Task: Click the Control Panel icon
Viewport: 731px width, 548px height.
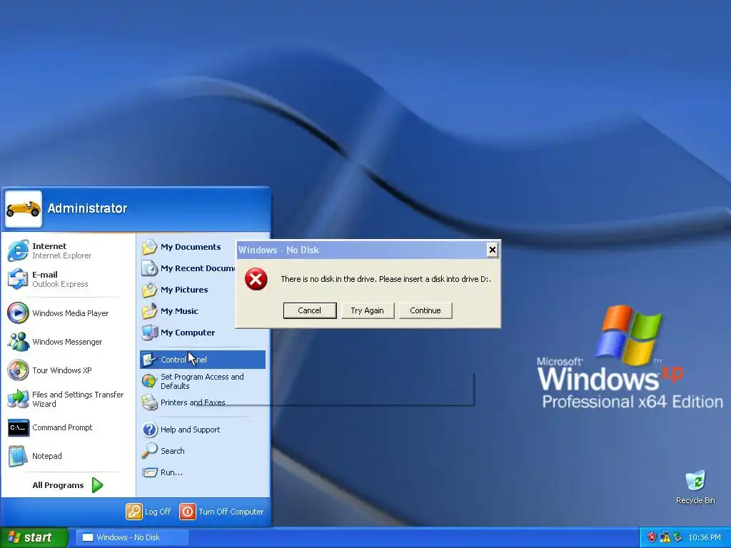Action: [150, 360]
